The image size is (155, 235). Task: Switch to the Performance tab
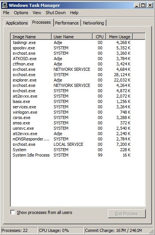[x=67, y=23]
